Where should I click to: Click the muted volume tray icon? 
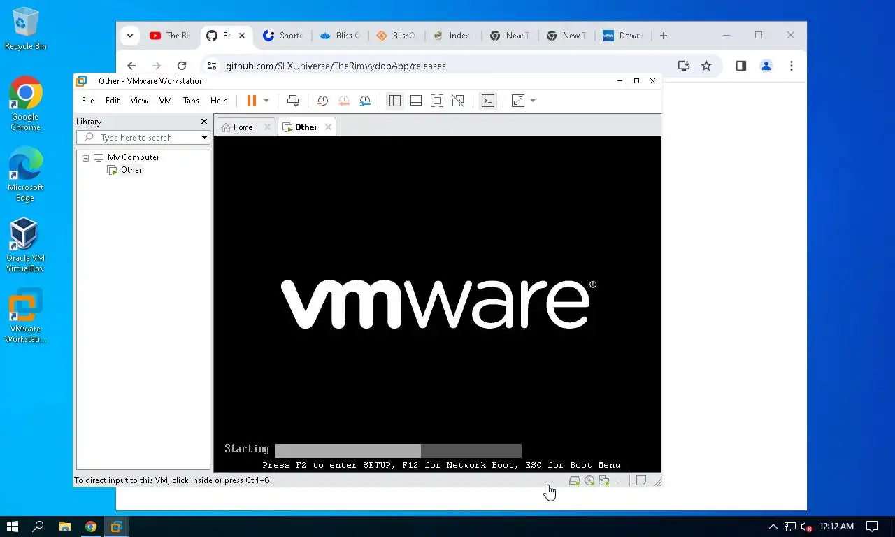(806, 527)
